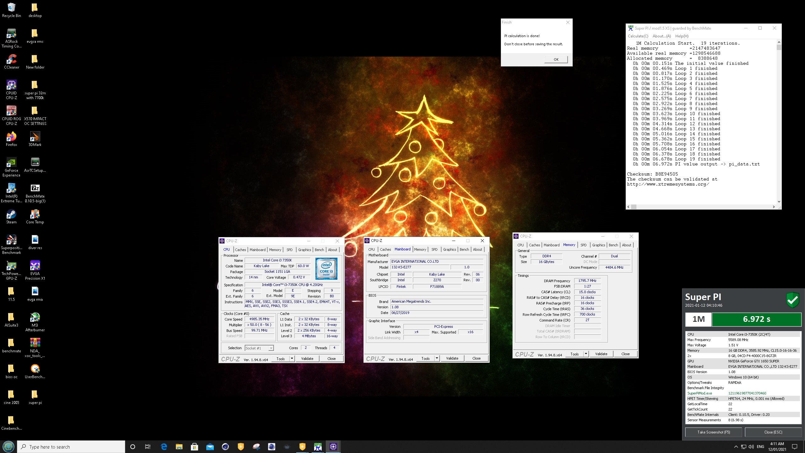Open the Calculate(C) menu in Super PI
This screenshot has width=805, height=453.
pyautogui.click(x=638, y=36)
